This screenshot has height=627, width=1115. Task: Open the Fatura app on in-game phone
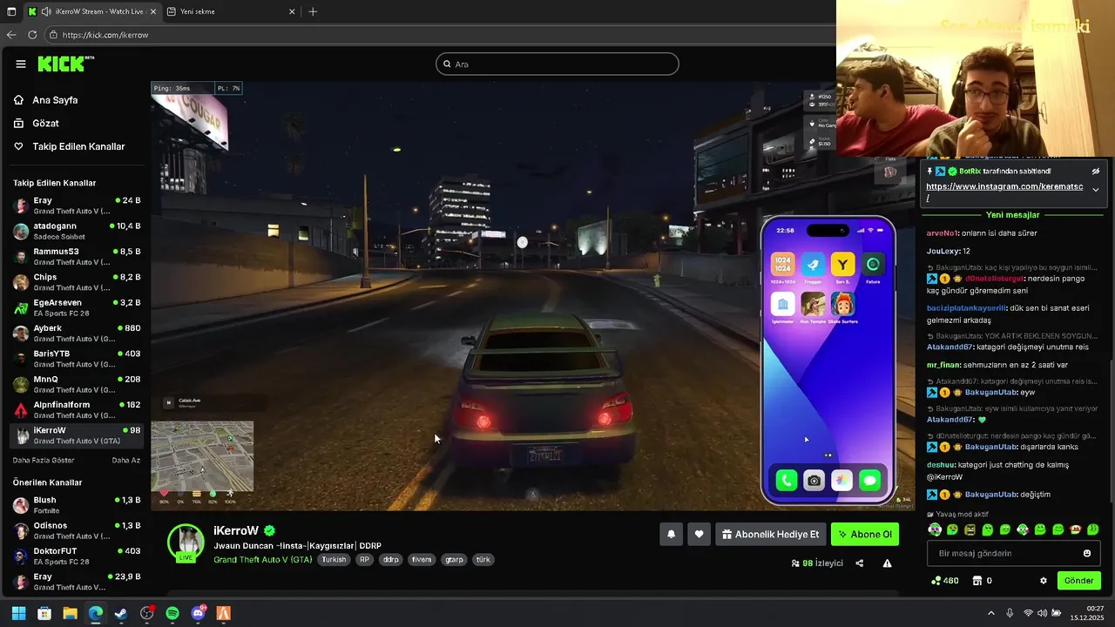[x=873, y=265]
